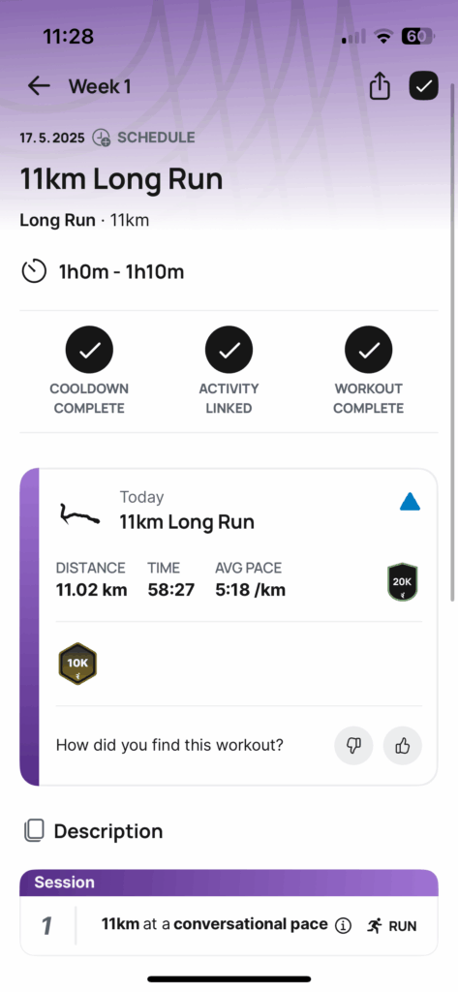
Task: Open the 11km Long Run activity title
Action: pyautogui.click(x=187, y=522)
